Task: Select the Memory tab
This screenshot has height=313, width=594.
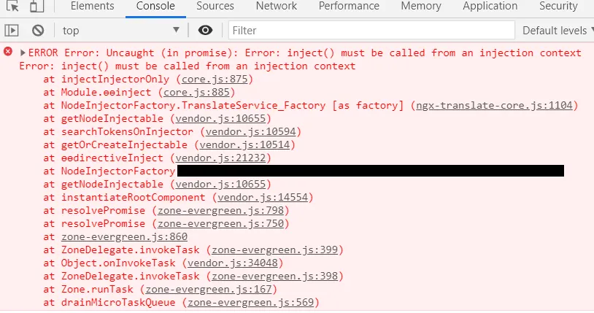Action: click(420, 6)
